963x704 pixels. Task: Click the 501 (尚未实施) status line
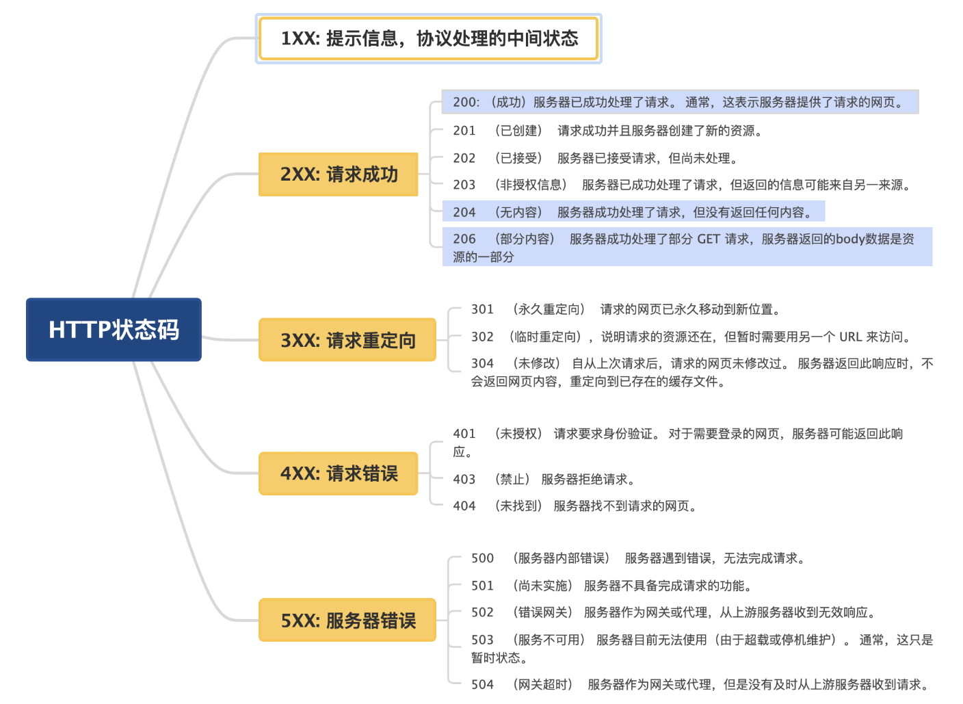(x=613, y=586)
